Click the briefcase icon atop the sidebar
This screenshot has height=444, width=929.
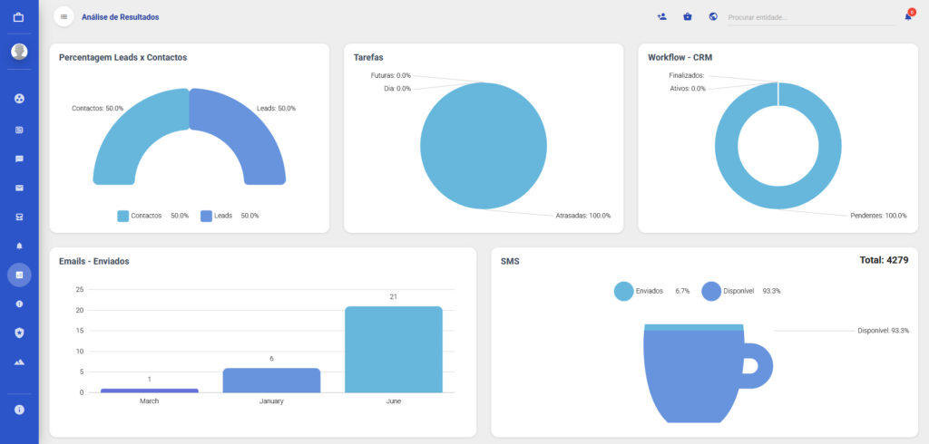[19, 17]
